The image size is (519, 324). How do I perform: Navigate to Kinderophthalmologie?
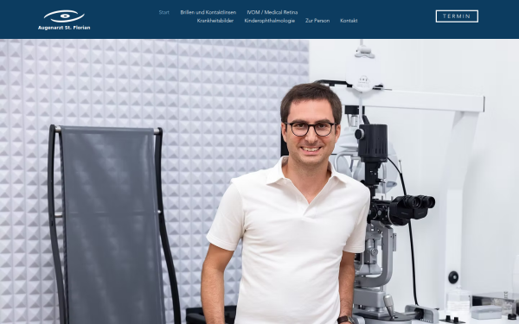pos(269,21)
